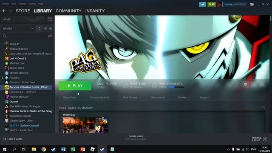Viewport: 272px width, 153px height.
Task: Toggle library grid collections view icon
Action: point(50,19)
